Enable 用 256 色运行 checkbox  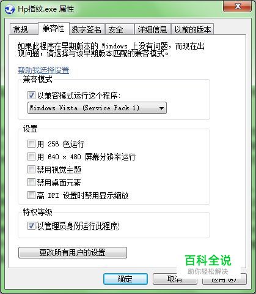(x=31, y=144)
